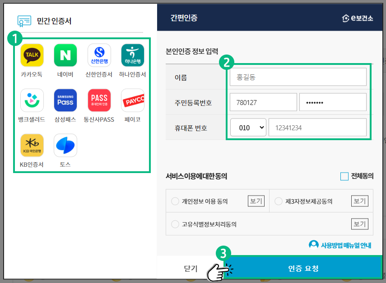Open the 010 phone prefix dropdown

tap(248, 128)
